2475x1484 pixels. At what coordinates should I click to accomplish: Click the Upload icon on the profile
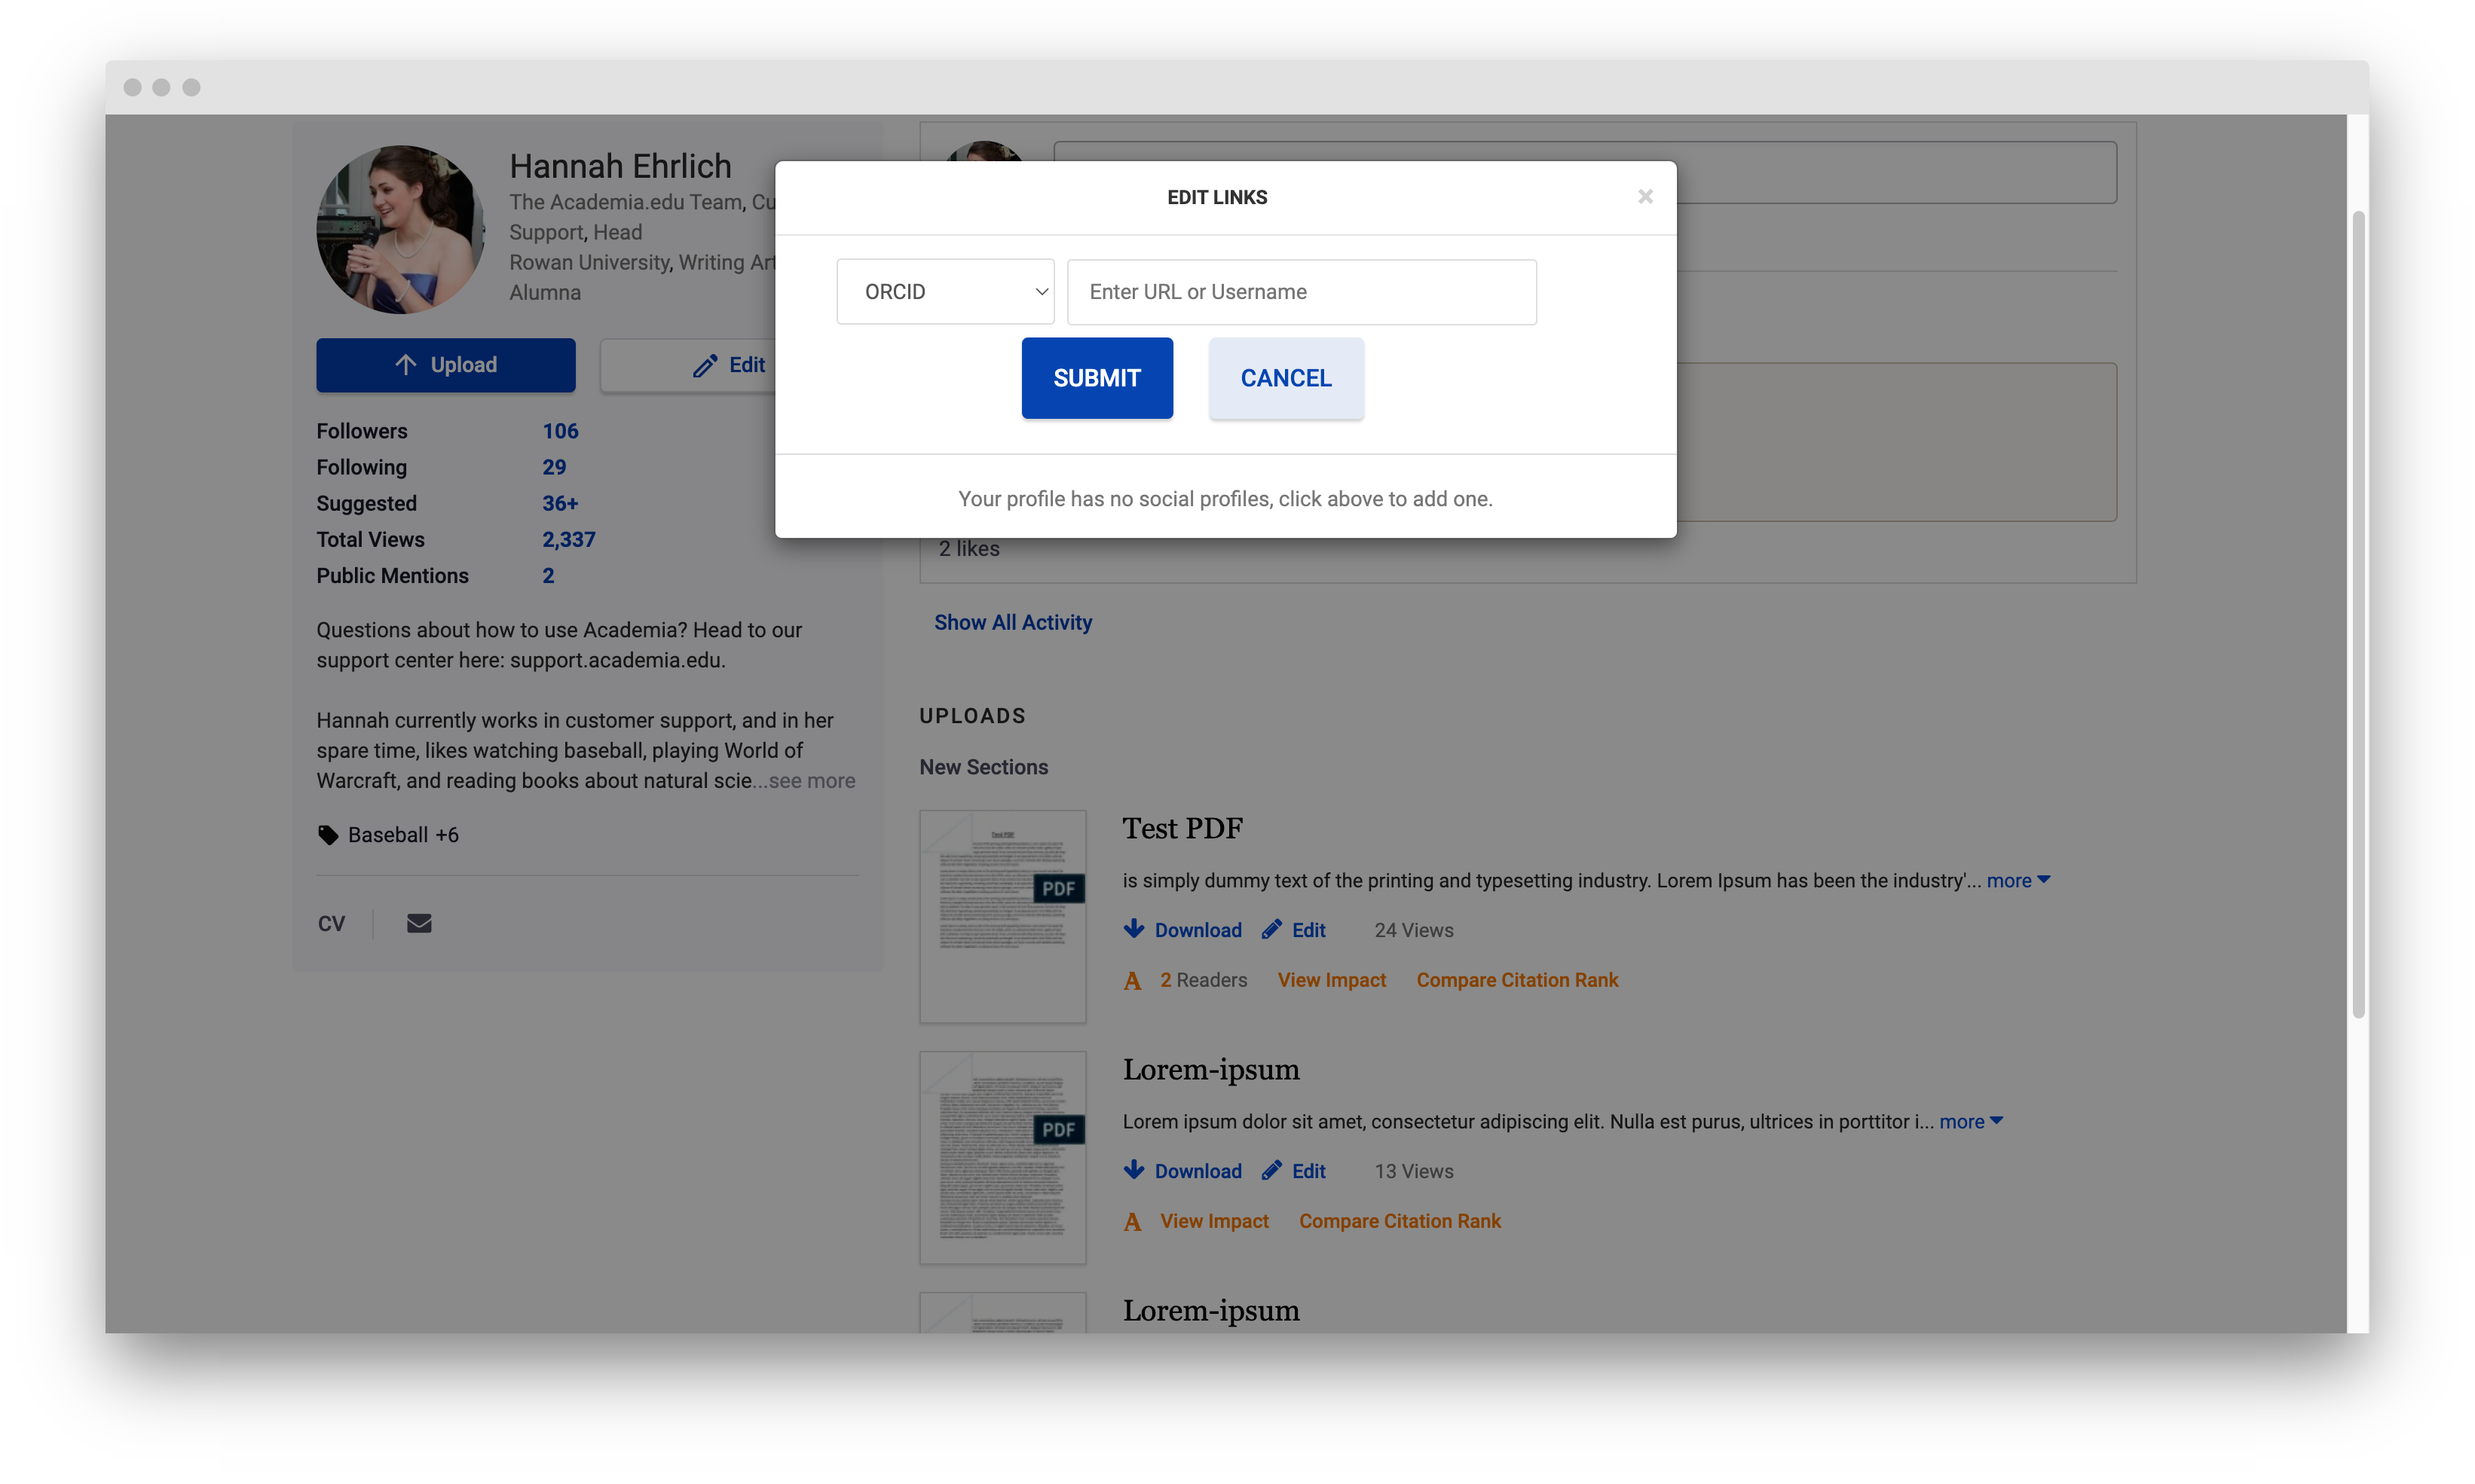407,364
